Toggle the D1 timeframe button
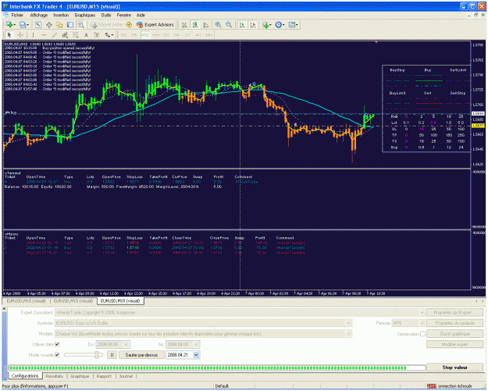 187,35
